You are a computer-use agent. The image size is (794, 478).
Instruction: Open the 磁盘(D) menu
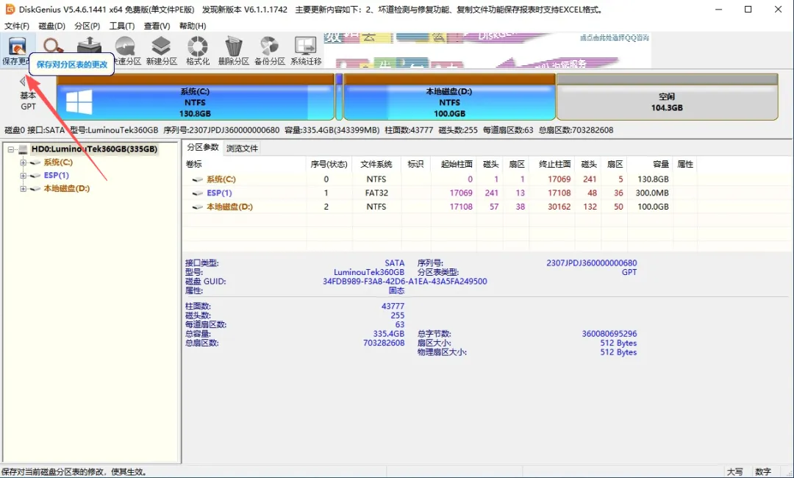(x=51, y=26)
